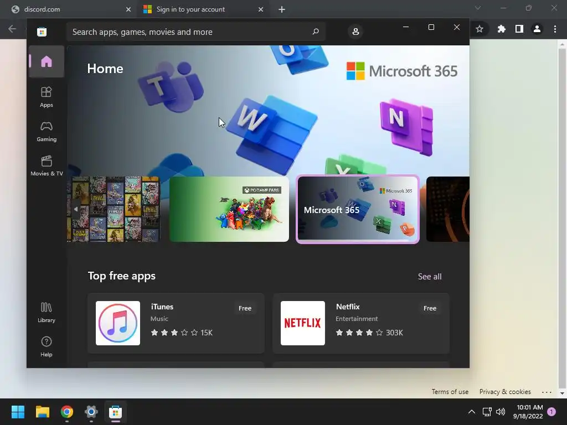Screen dimensions: 567x425
Task: Open File Explorer from taskbar
Action: [x=42, y=412]
